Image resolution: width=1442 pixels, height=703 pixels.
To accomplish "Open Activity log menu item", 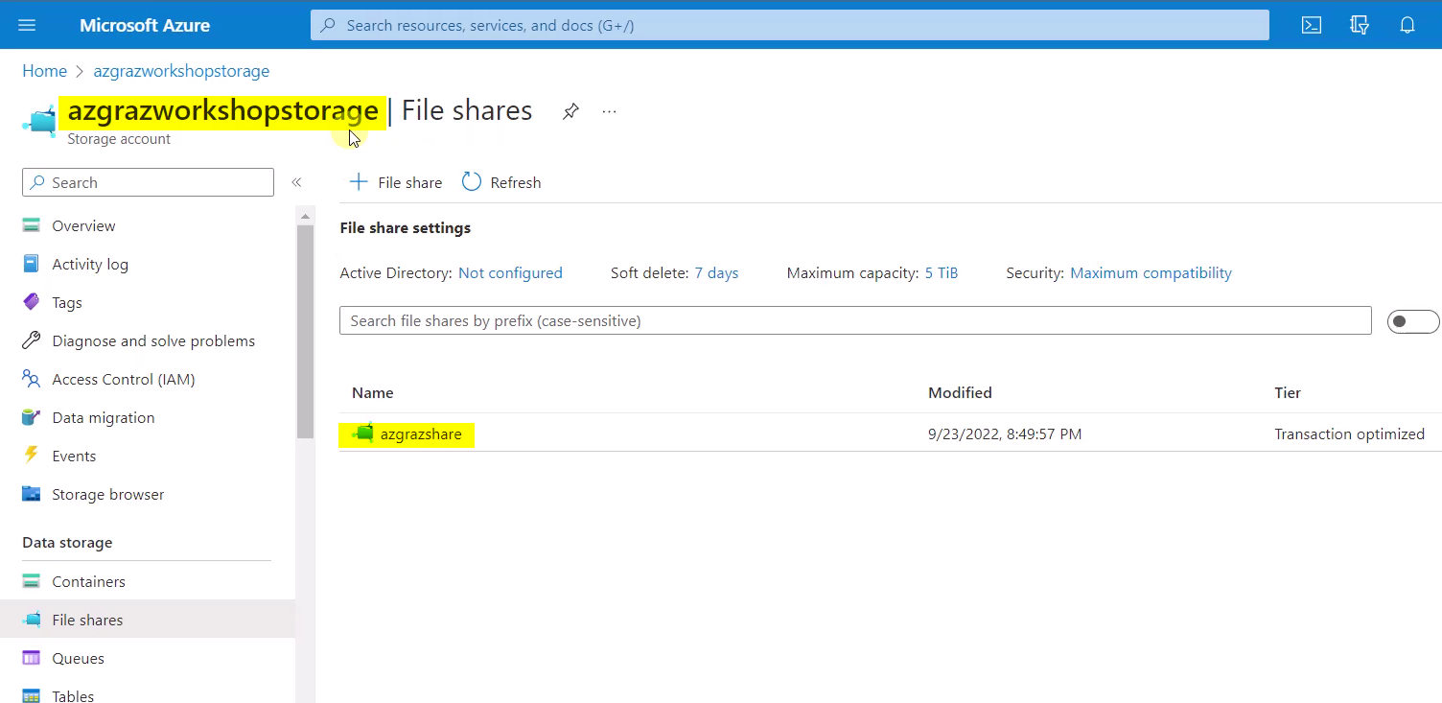I will click(90, 264).
